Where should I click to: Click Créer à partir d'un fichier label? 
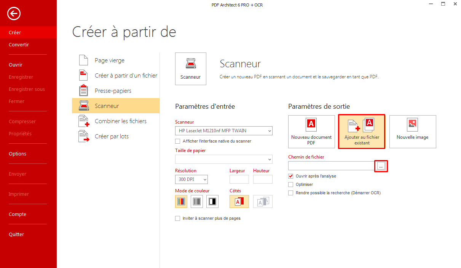[126, 76]
